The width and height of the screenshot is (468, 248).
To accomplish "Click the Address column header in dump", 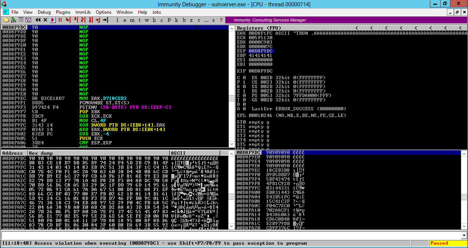I will tap(14, 153).
